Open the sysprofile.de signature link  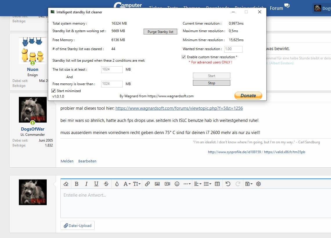pyautogui.click(x=234, y=152)
